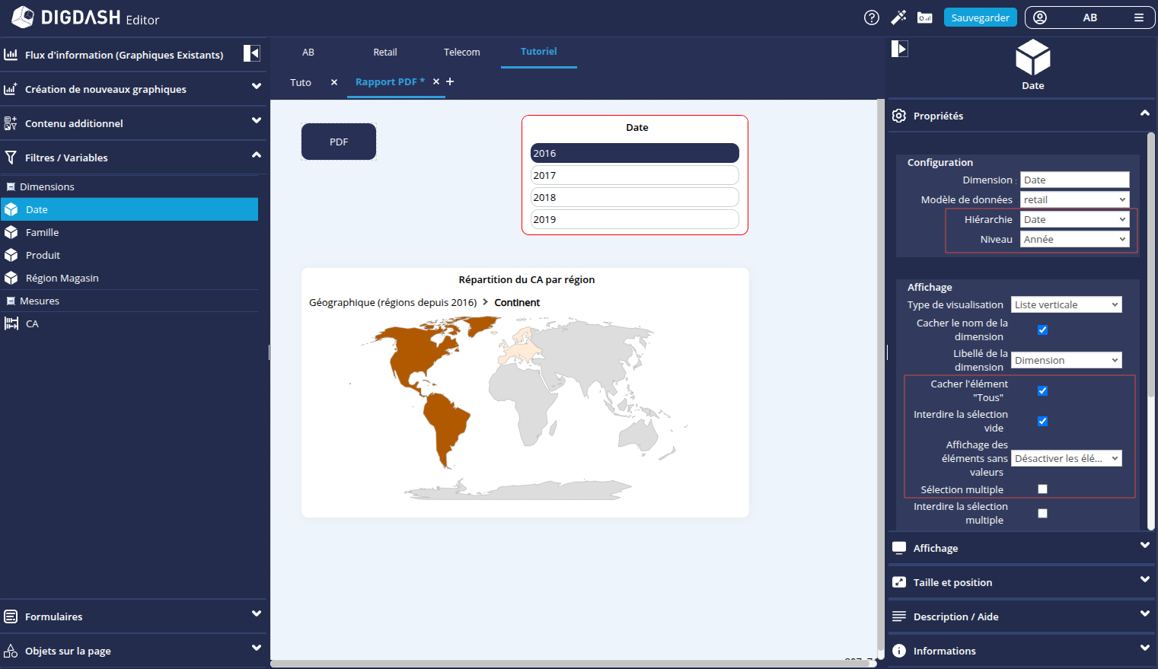Uncheck Cacher le nom de la dimension
The height and width of the screenshot is (669, 1158).
1042,330
